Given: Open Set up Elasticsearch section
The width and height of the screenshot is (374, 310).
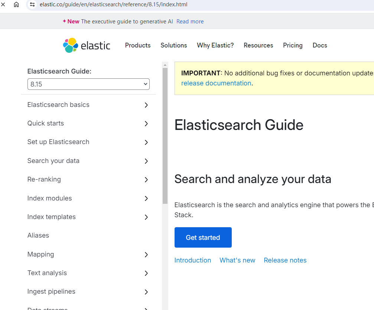Looking at the screenshot, I should (58, 142).
